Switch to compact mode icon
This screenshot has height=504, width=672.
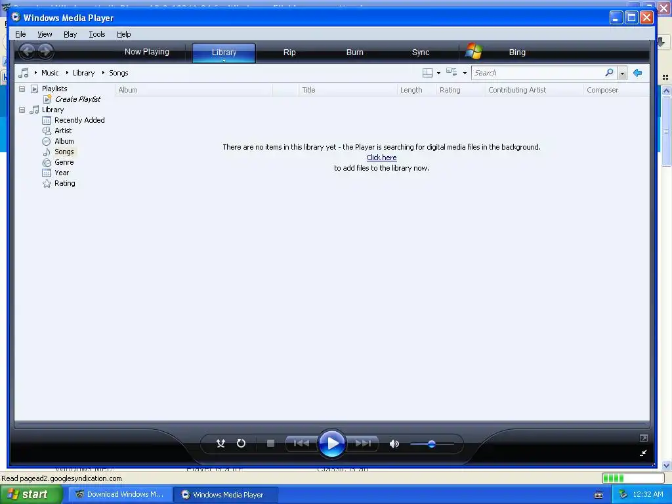[643, 453]
